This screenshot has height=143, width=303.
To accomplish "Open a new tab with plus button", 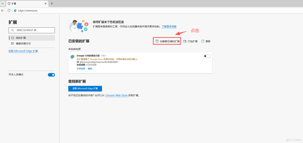I will (52, 4).
